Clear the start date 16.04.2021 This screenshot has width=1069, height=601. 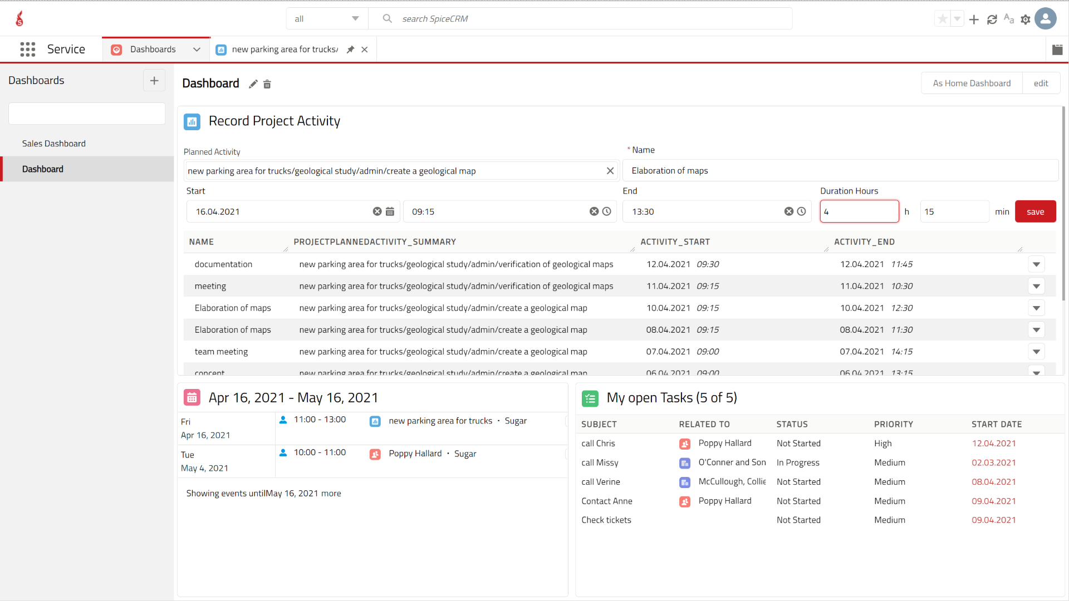click(377, 211)
